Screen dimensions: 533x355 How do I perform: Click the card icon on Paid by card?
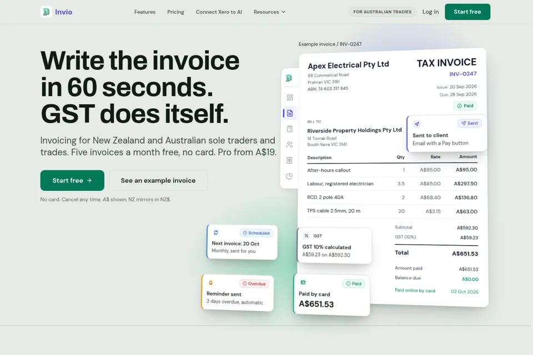click(x=303, y=282)
